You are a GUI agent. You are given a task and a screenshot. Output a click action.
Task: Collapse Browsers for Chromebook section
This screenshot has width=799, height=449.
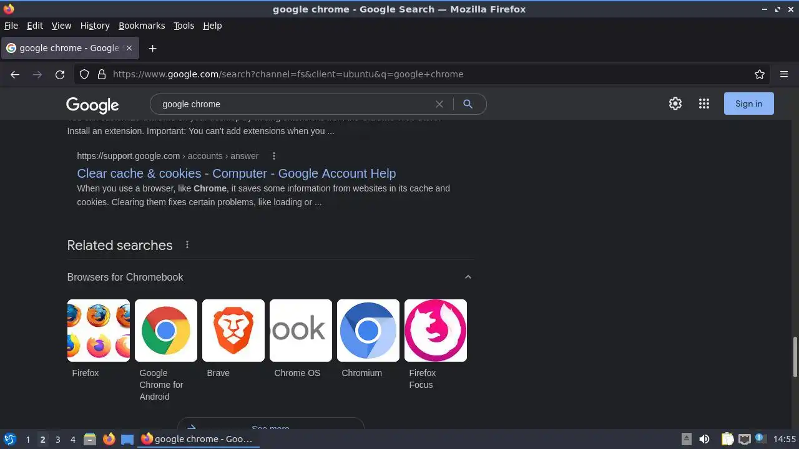[468, 277]
